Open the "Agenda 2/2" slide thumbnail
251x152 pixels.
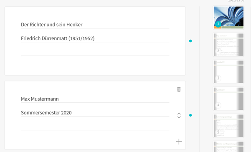click(x=228, y=99)
